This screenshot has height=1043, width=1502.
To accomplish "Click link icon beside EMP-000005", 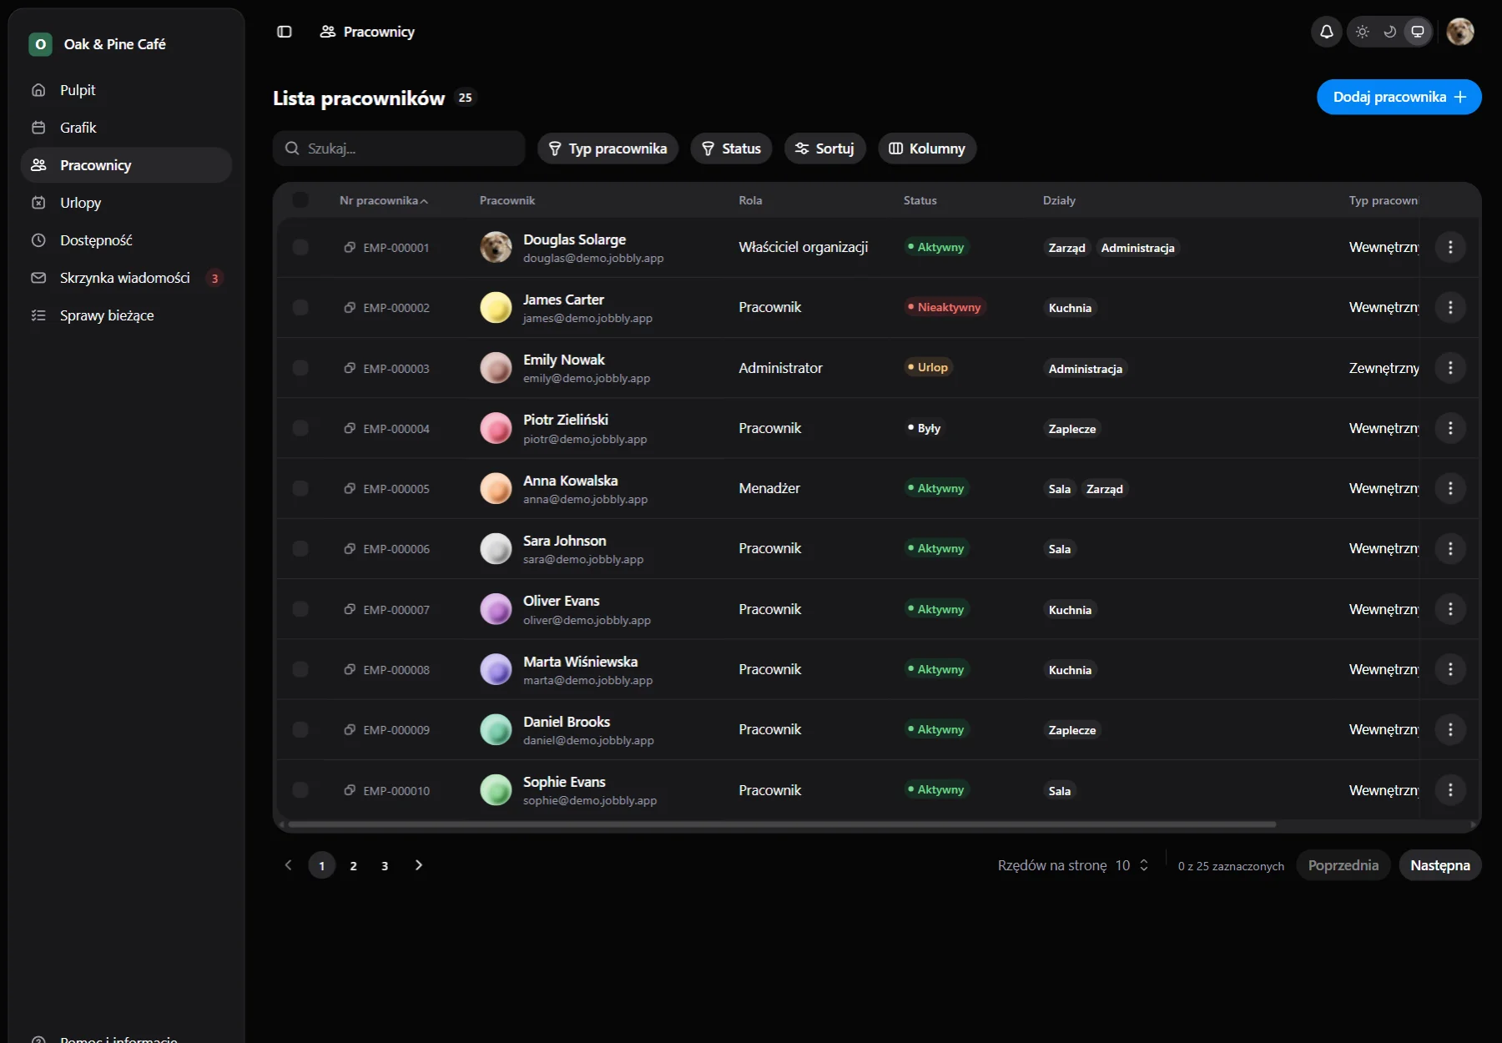I will (x=350, y=488).
